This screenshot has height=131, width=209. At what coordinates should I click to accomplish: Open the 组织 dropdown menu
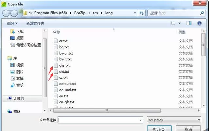tap(12, 23)
